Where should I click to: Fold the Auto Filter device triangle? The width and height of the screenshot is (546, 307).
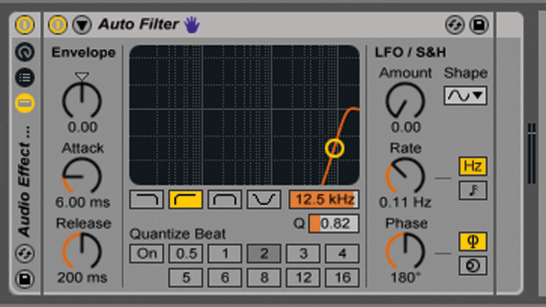pyautogui.click(x=82, y=24)
